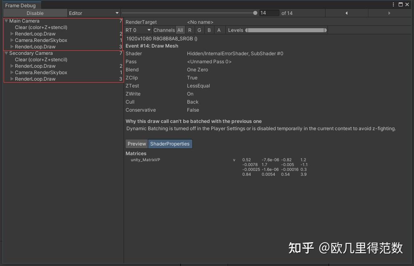
Task: Show only the R channel
Action: click(x=190, y=30)
